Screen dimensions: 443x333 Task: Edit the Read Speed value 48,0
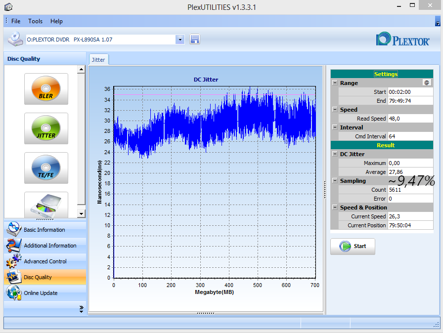click(x=410, y=119)
